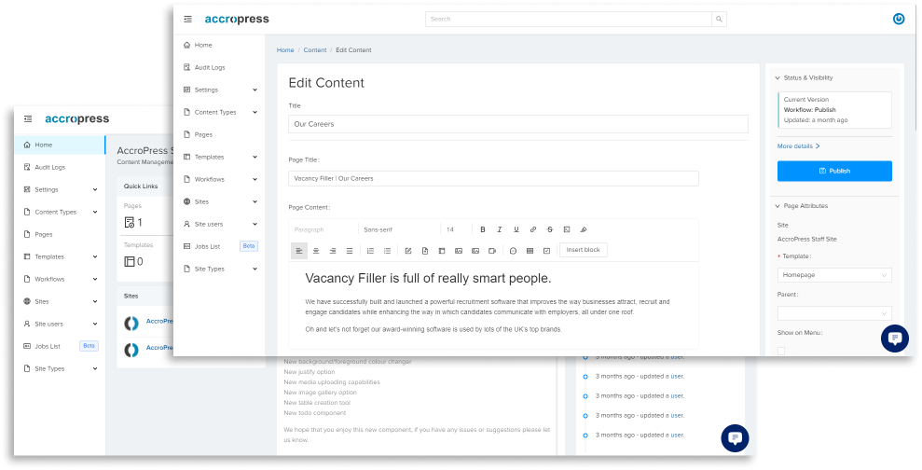Open the Parent dropdown
This screenshot has height=470, width=922.
coord(834,313)
